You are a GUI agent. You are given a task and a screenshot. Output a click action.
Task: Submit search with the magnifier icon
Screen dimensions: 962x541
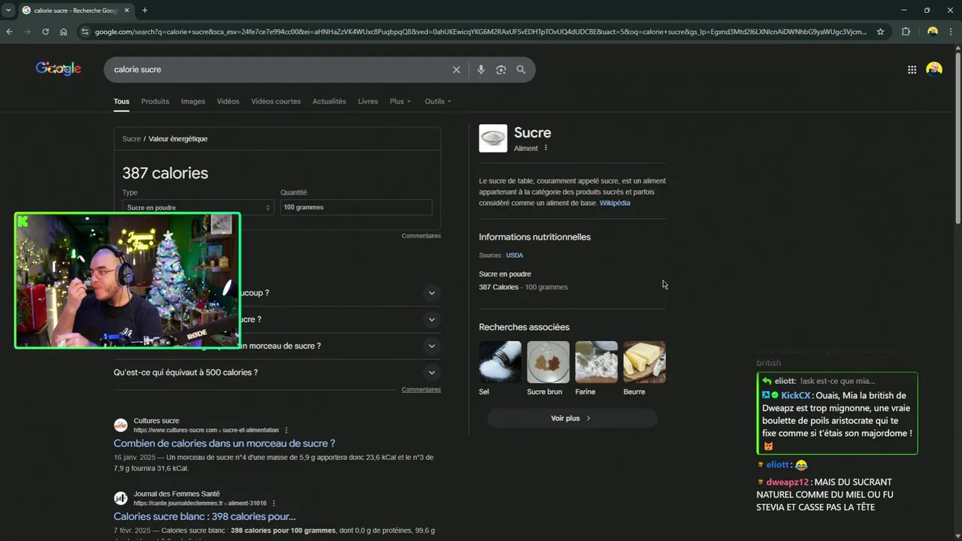pos(521,70)
